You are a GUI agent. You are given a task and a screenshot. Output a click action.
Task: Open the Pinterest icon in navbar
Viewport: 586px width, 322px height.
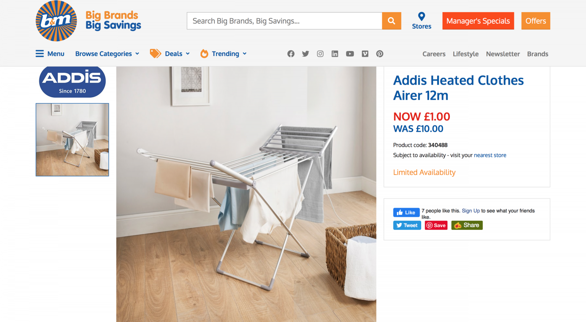(x=380, y=54)
